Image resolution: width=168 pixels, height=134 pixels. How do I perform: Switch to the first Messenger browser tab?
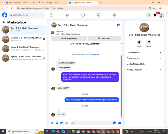point(19,3)
